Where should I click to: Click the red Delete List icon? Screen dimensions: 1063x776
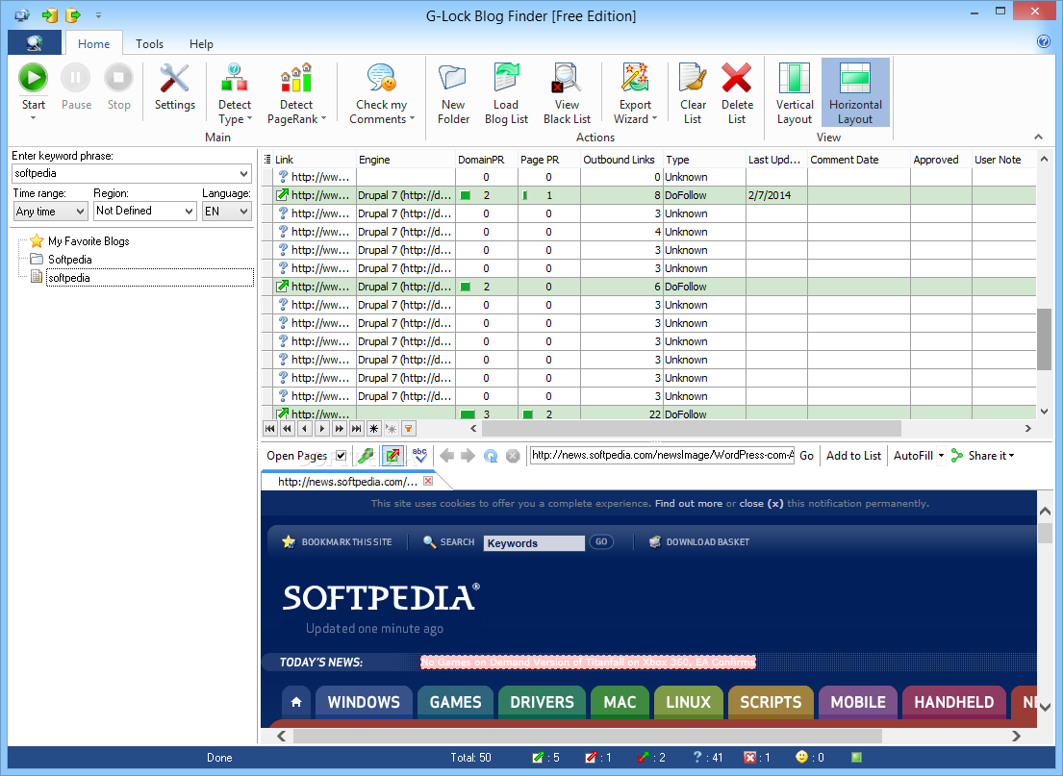(737, 79)
